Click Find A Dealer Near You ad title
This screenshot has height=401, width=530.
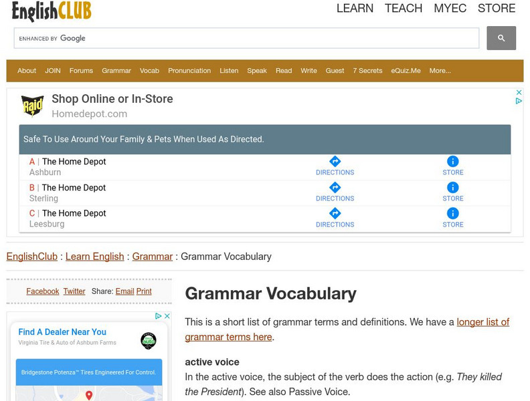pyautogui.click(x=62, y=332)
